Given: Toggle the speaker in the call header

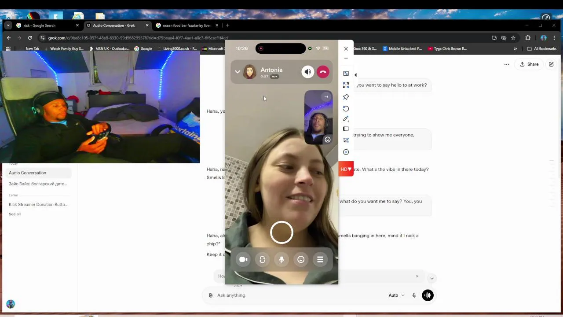Looking at the screenshot, I should point(308,72).
